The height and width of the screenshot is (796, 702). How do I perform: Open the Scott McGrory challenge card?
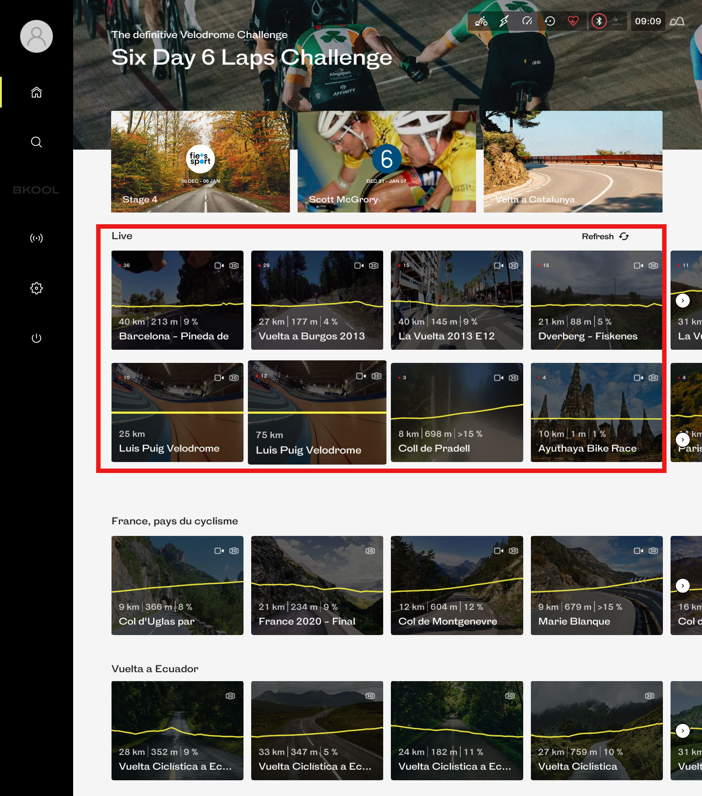[x=386, y=162]
